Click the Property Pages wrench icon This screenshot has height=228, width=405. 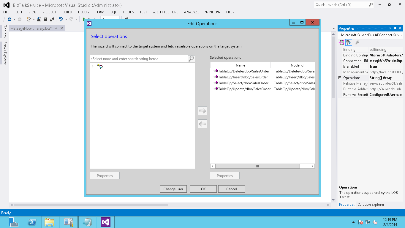(357, 42)
